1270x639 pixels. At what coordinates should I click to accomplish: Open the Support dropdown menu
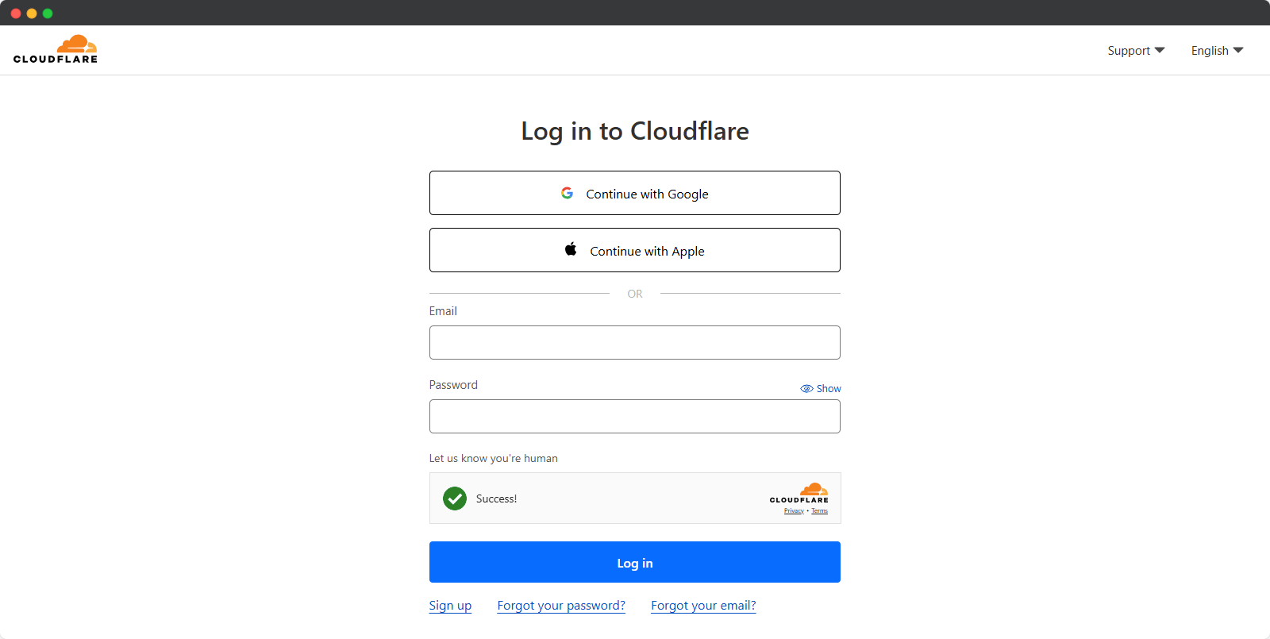point(1136,51)
